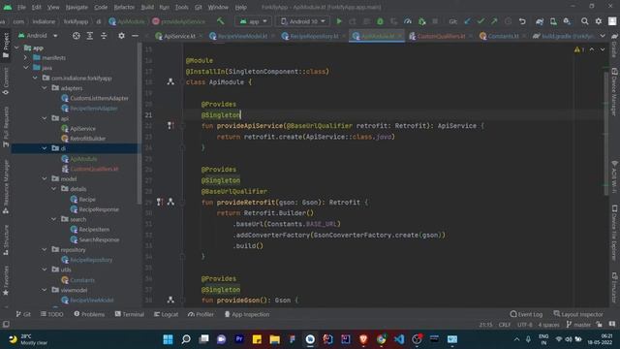Open the profiler gauge icon in toolbar
The height and width of the screenshot is (349, 620).
408,21
